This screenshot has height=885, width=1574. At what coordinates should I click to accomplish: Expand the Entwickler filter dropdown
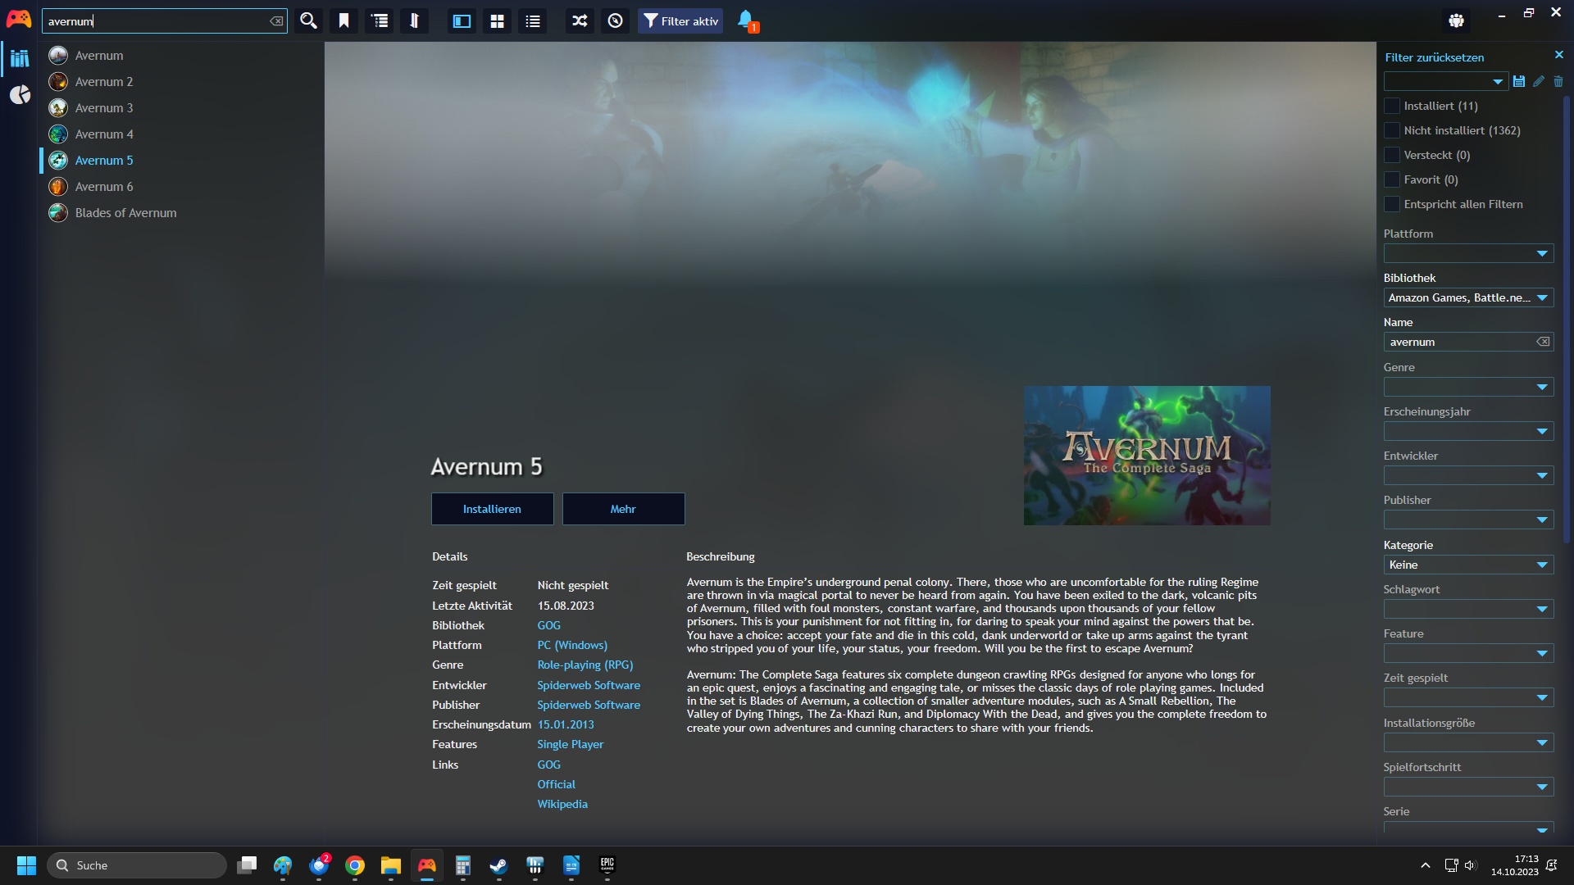tap(1542, 475)
